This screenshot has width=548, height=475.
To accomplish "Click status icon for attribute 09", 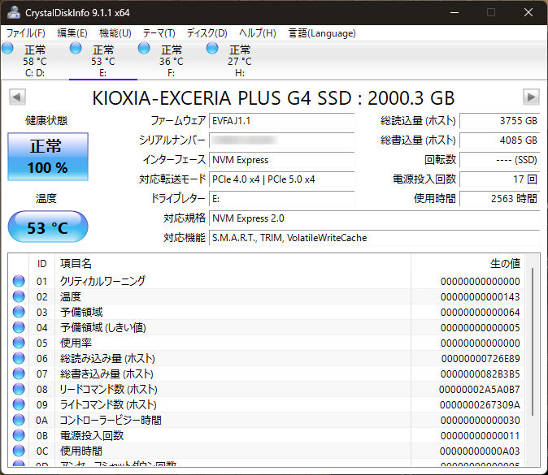I will (x=19, y=404).
